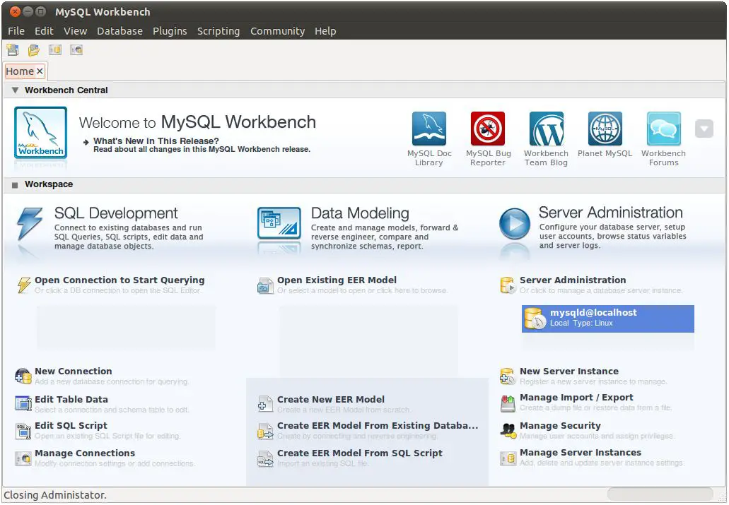Collapse the Workspace section

[x=15, y=185]
